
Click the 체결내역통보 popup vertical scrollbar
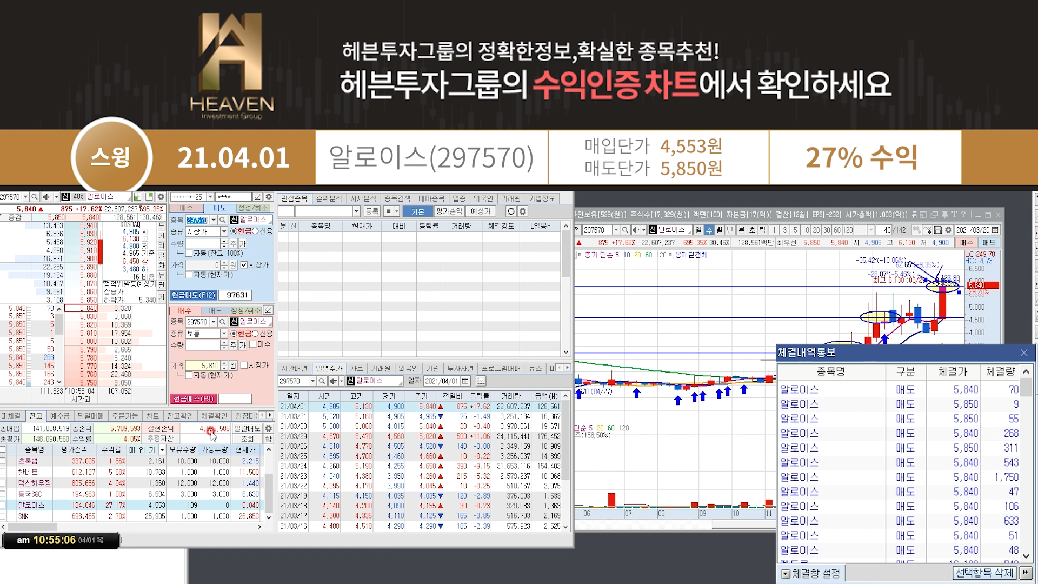1026,463
